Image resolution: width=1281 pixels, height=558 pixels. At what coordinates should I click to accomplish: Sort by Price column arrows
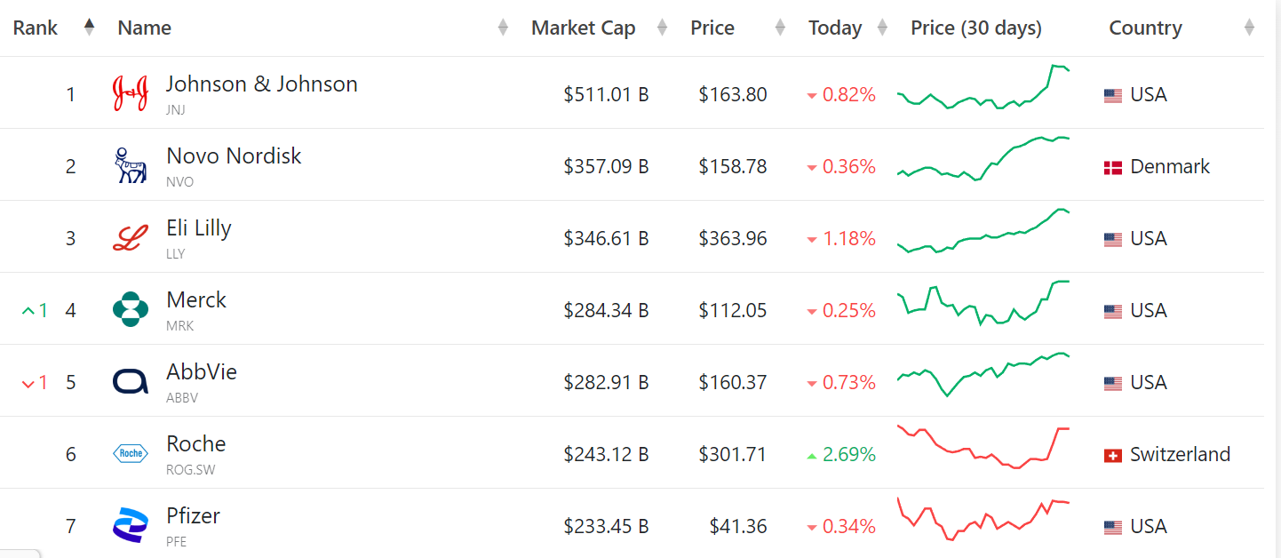pyautogui.click(x=780, y=28)
